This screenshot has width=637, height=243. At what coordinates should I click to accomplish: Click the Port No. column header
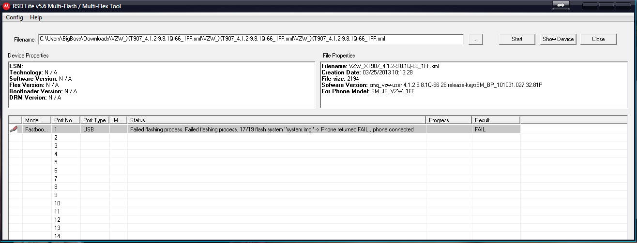[65, 120]
